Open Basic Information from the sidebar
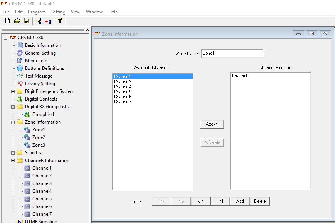Screen dimensions: 335x223 [x=42, y=45]
